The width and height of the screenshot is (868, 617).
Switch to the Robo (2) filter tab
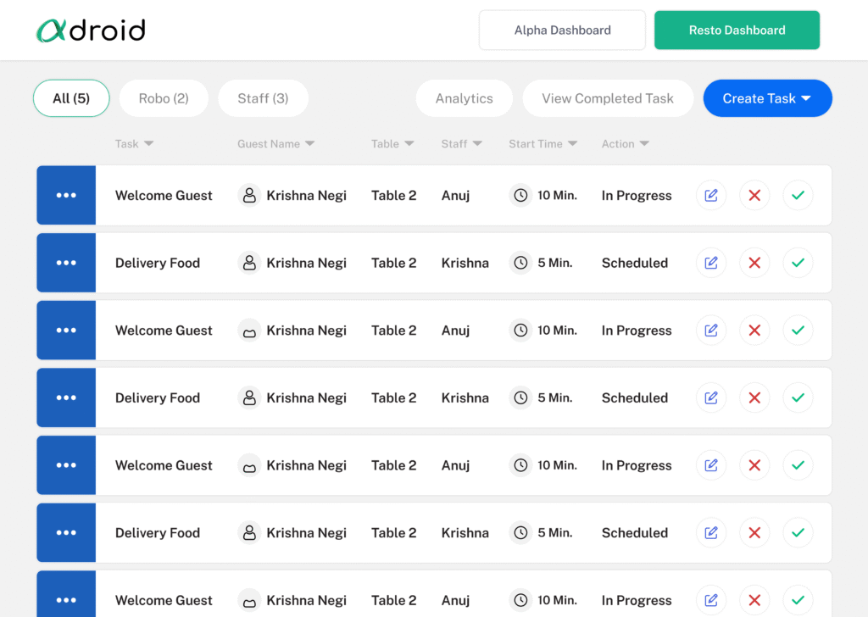(x=164, y=98)
